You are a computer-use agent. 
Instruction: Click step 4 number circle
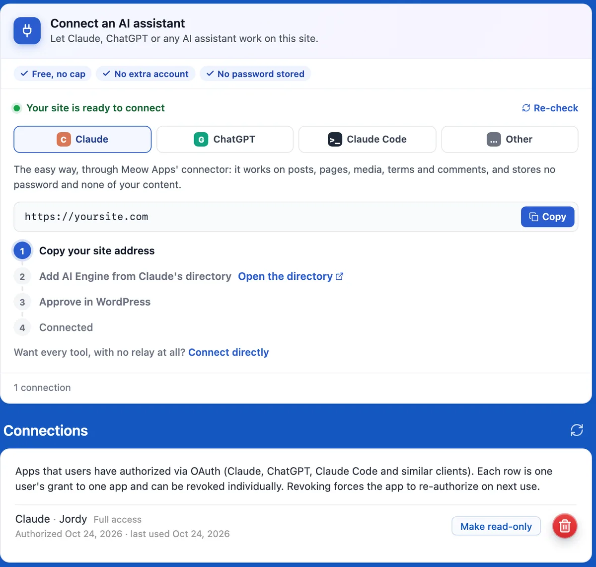[x=22, y=327]
